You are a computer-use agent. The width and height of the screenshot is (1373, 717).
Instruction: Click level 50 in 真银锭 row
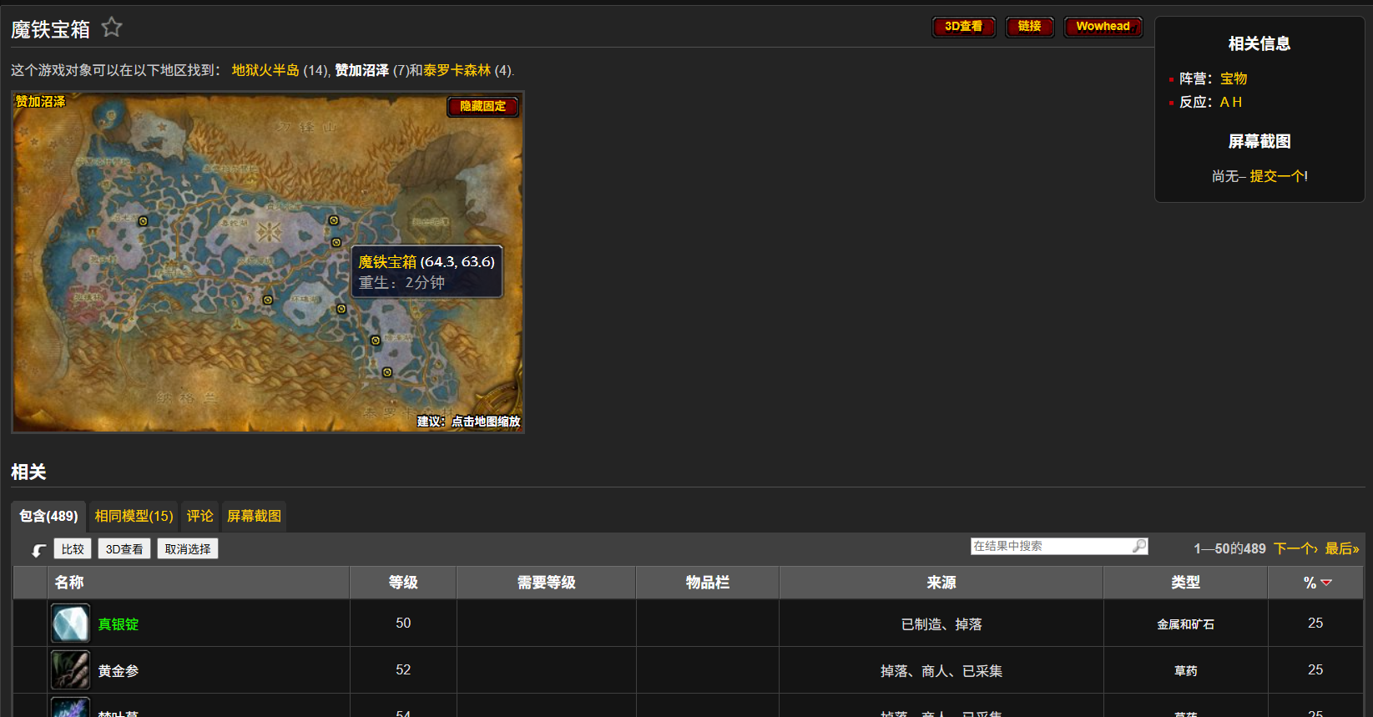point(403,624)
